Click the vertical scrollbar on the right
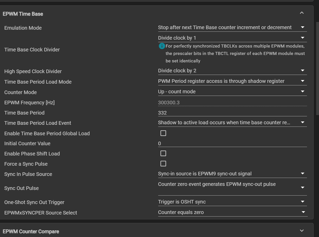This screenshot has width=319, height=237. pyautogui.click(x=318, y=68)
